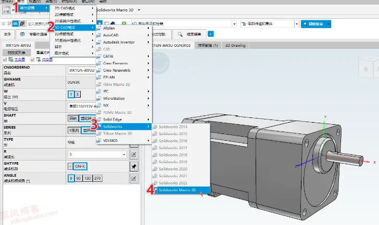Select the K系列 series option
Screen dimensions: 379x225
coord(74,130)
